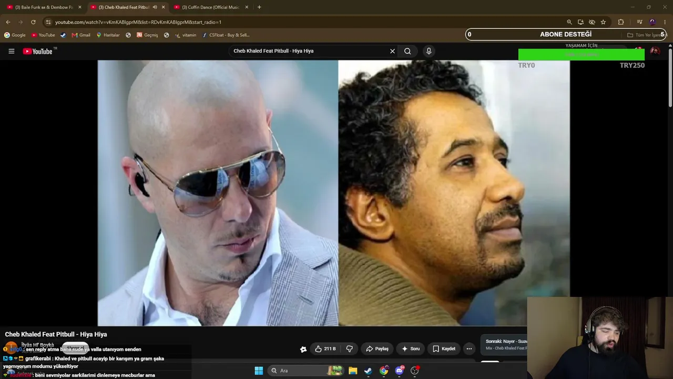The image size is (673, 379).
Task: Go to YouTube home via the logo
Action: tap(38, 51)
